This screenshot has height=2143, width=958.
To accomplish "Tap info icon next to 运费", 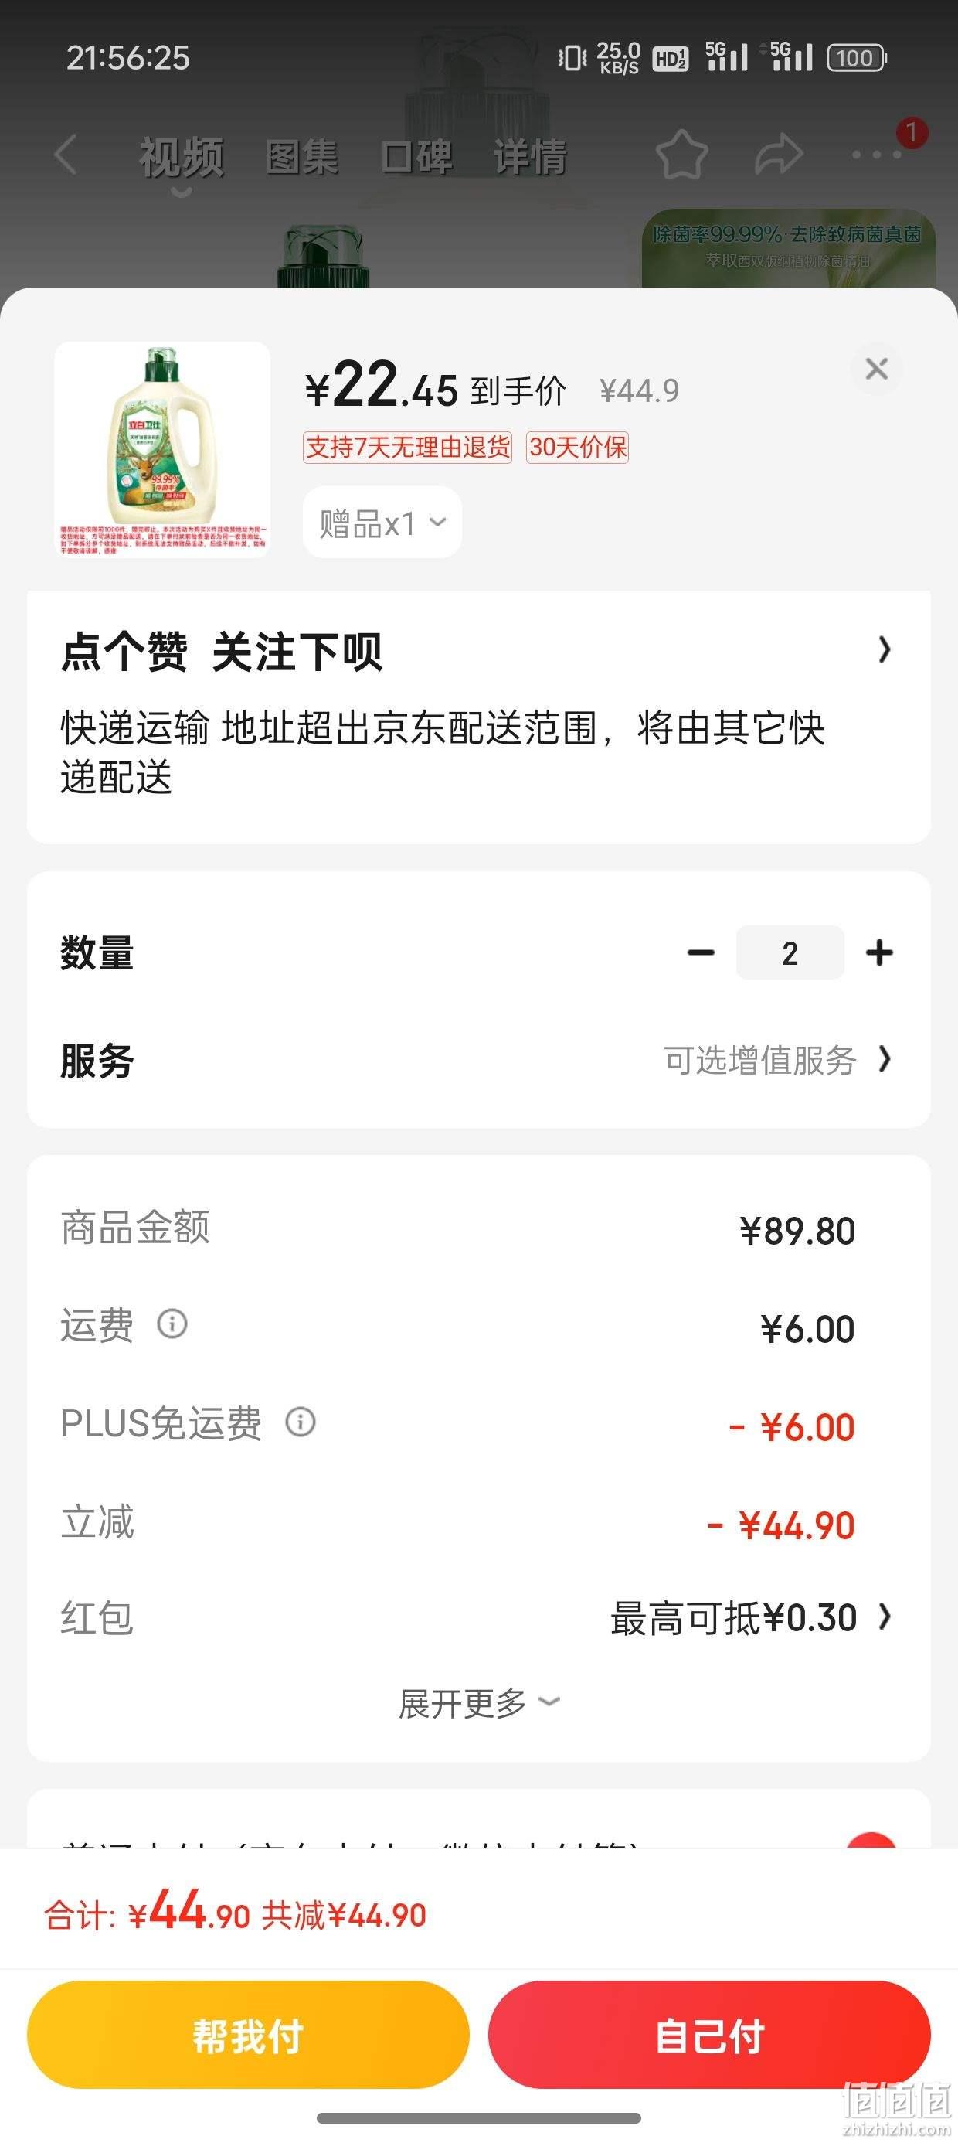I will [172, 1324].
